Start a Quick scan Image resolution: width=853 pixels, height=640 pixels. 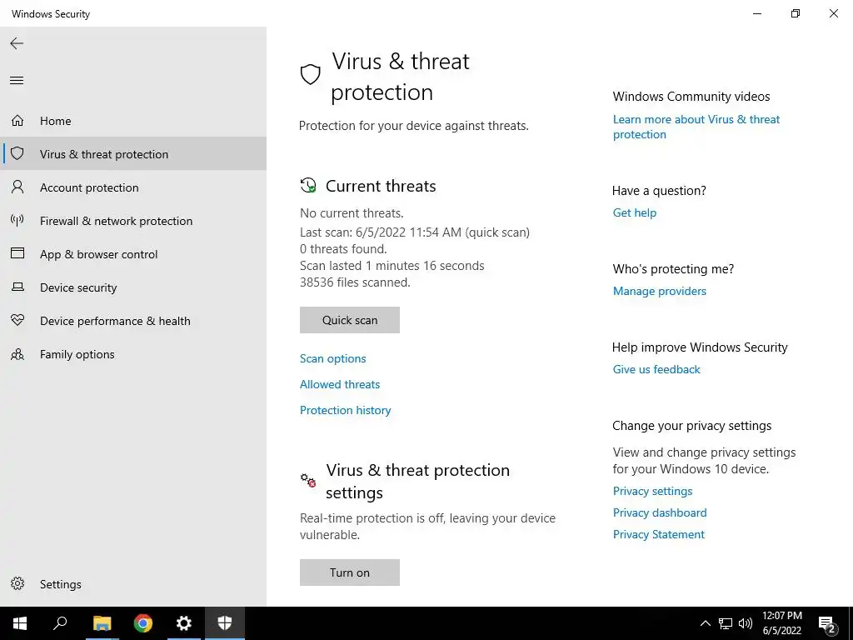pyautogui.click(x=350, y=320)
